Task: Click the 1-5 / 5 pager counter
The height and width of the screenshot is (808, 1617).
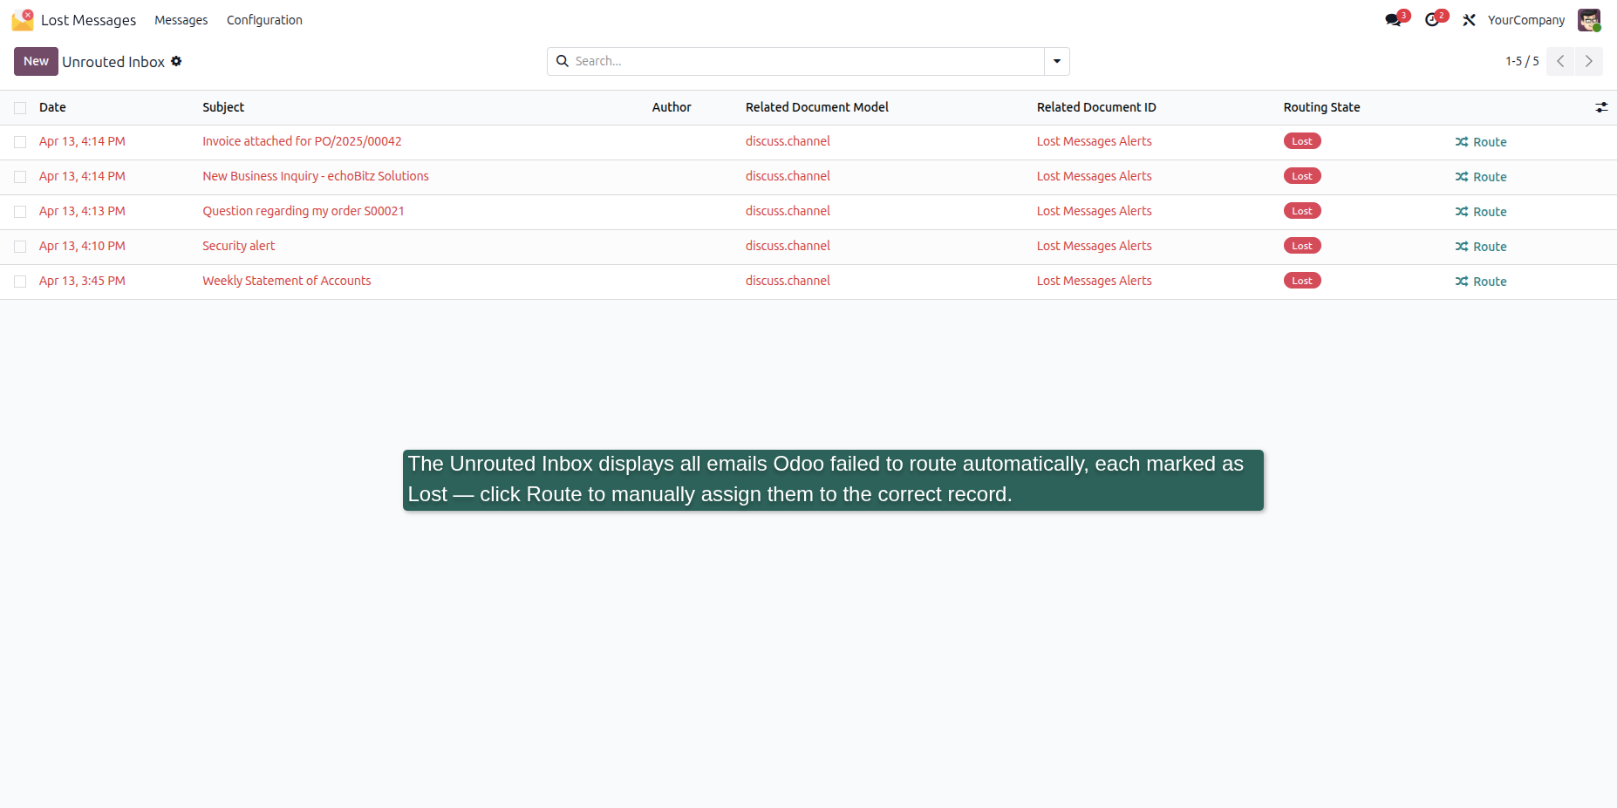Action: click(x=1522, y=61)
